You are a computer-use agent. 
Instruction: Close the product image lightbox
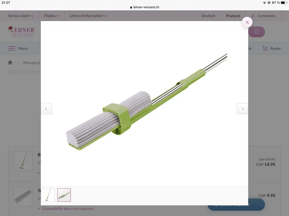pyautogui.click(x=247, y=22)
